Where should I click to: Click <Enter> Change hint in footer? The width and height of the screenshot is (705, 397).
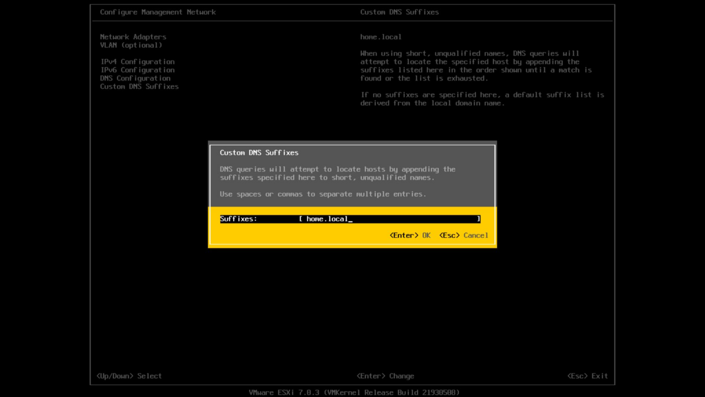coord(385,376)
